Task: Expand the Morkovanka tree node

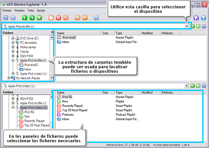Action: (x=13, y=47)
